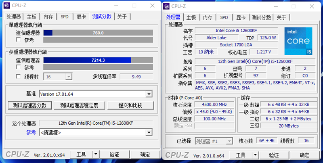Switch to 主板 tab in right window
Image resolution: width=323 pixels, height=163 pixels.
191,17
